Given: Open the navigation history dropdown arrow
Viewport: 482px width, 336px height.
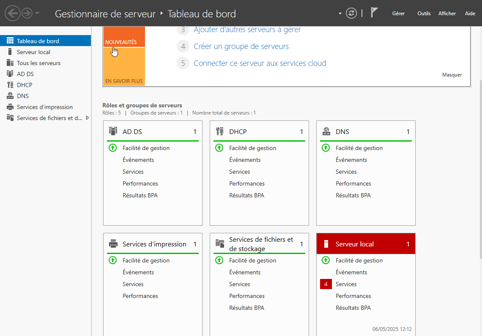Looking at the screenshot, I should (37, 13).
